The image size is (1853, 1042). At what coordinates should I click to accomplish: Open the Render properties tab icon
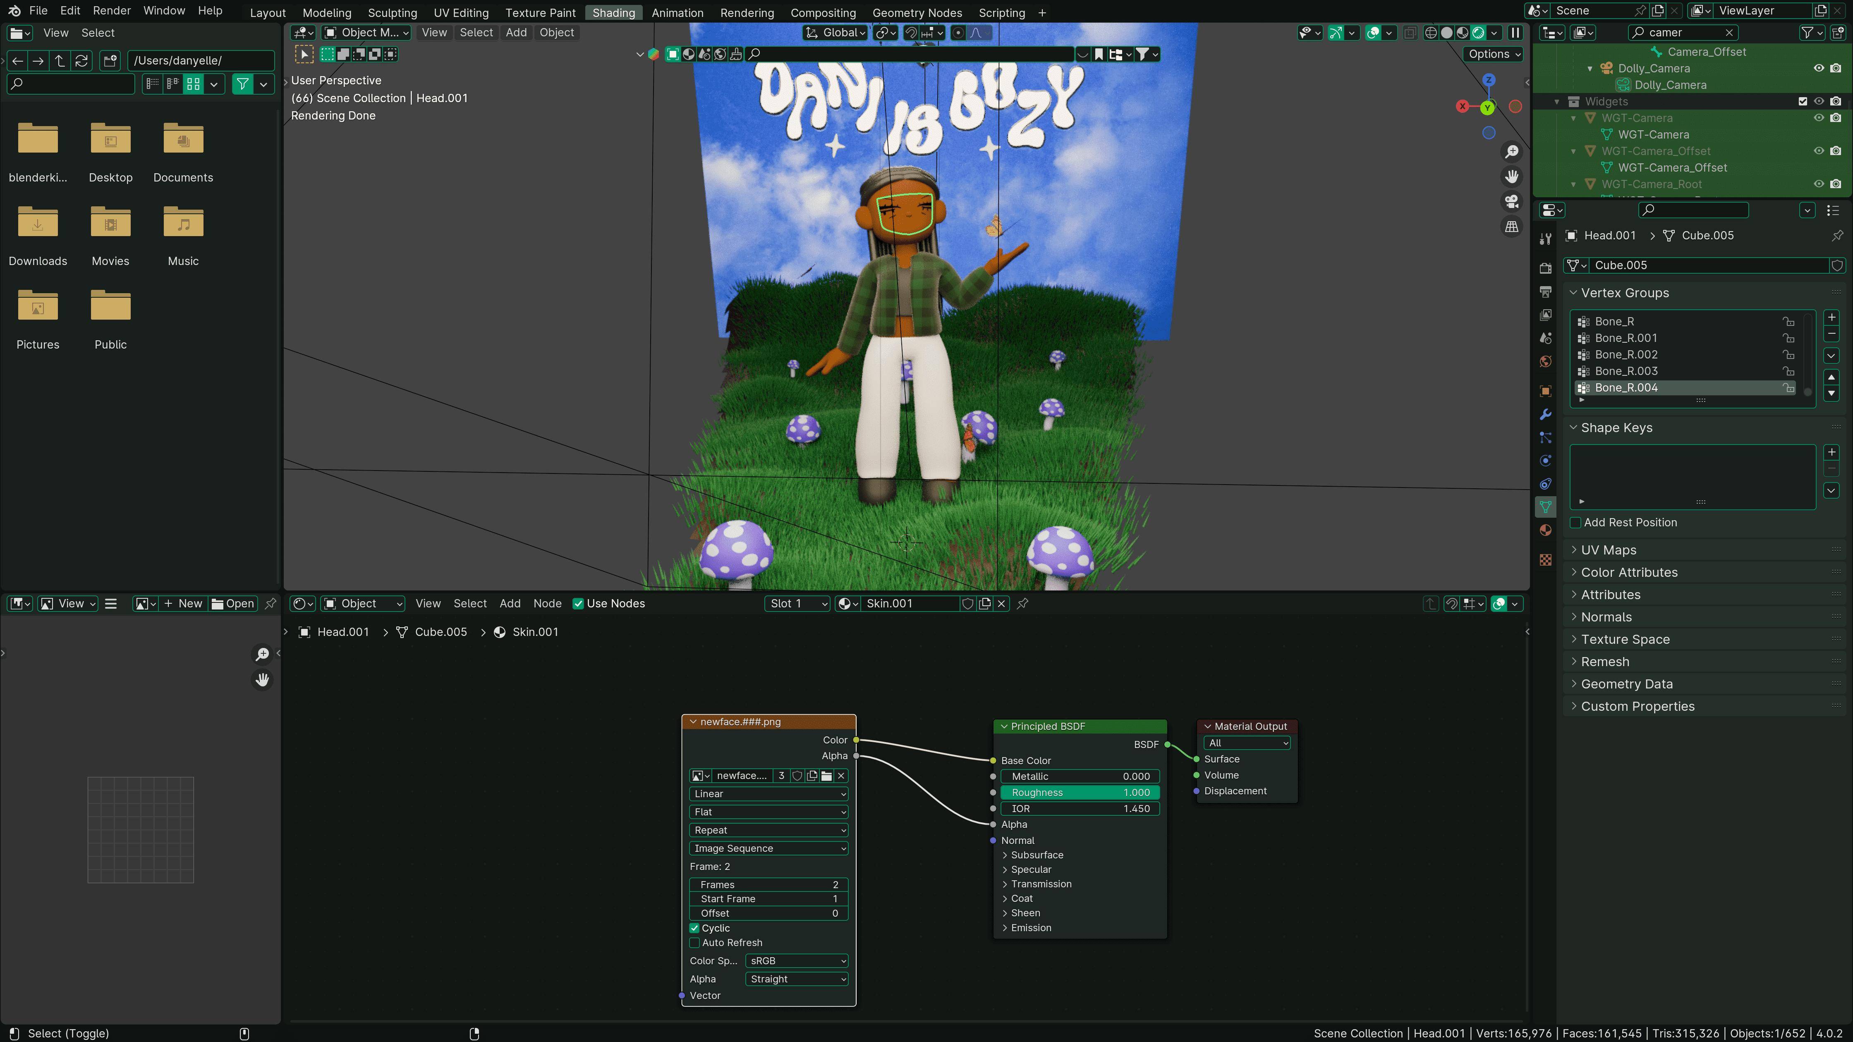[x=1545, y=268]
